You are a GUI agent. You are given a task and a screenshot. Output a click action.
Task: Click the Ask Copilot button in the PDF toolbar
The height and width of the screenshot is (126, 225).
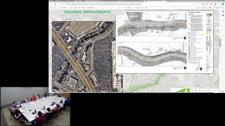pyautogui.click(x=90, y=8)
